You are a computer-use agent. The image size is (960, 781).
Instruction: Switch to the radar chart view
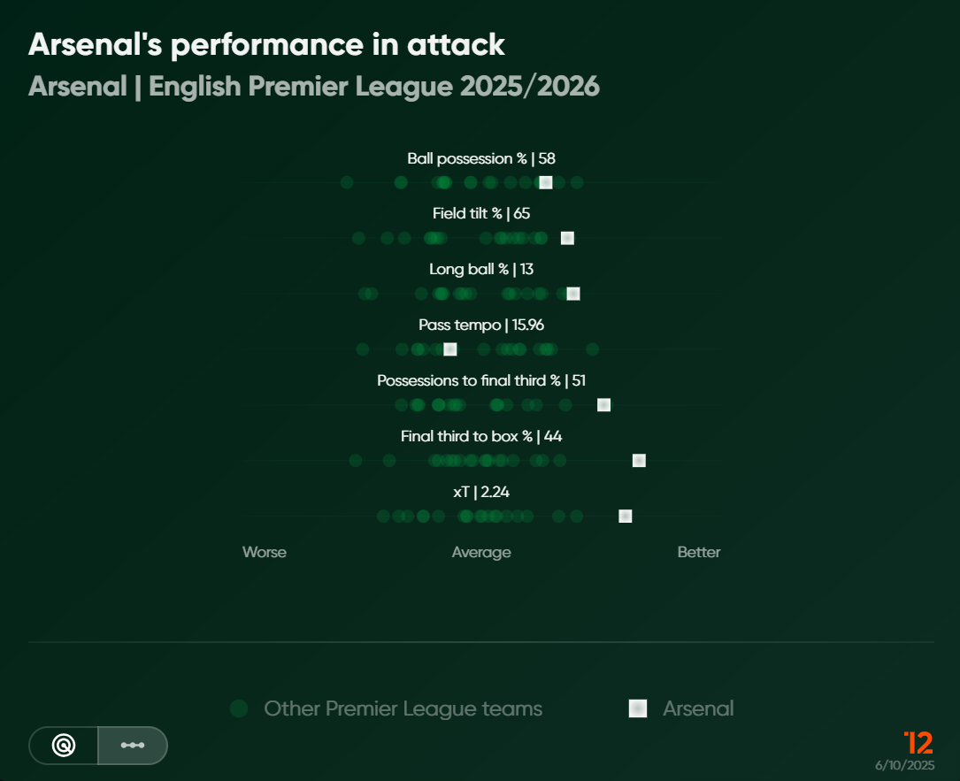point(64,746)
